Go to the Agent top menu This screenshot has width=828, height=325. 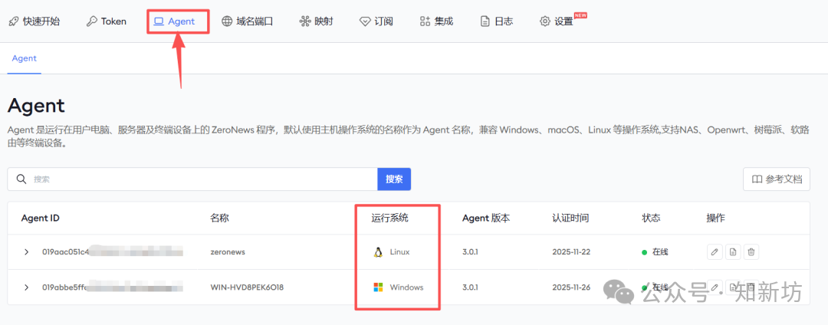click(x=174, y=21)
